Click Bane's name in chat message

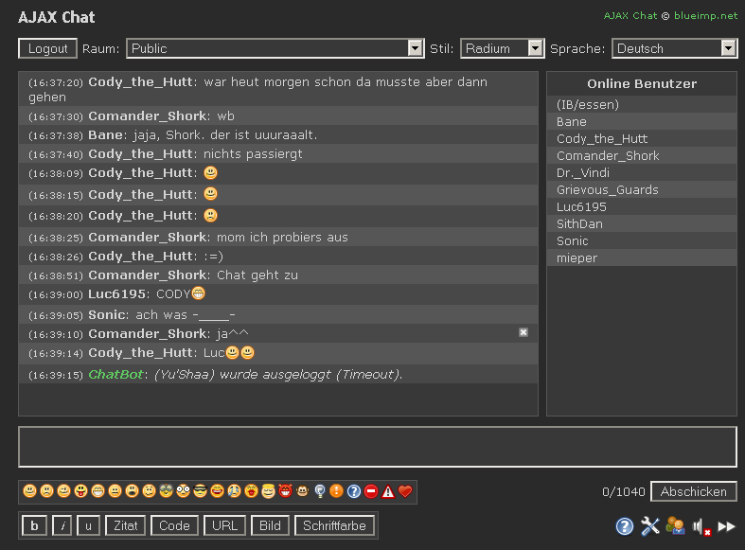[105, 135]
